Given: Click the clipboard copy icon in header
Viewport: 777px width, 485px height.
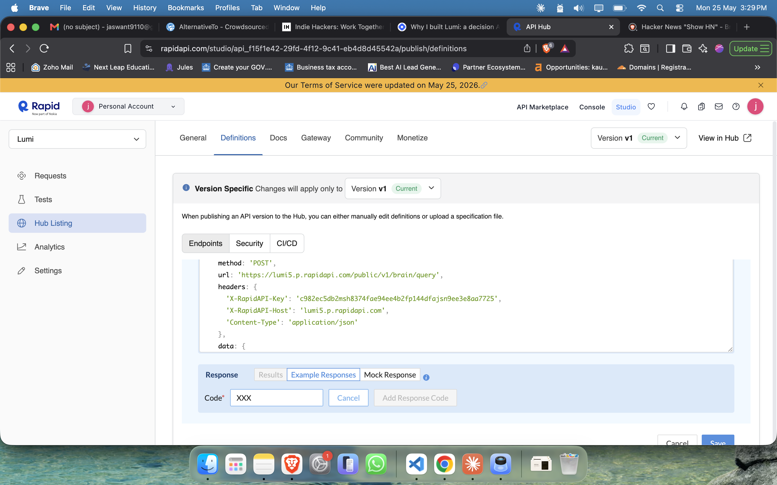Looking at the screenshot, I should 701,106.
